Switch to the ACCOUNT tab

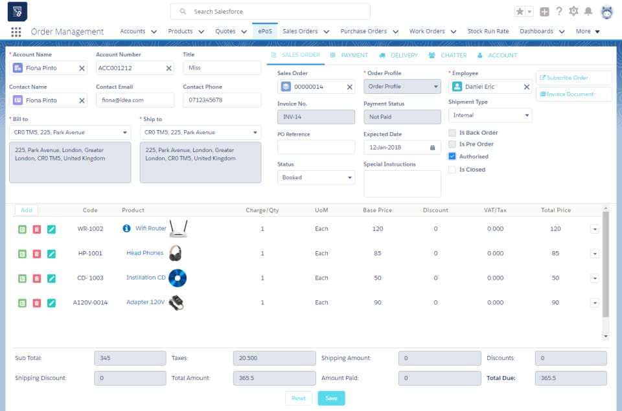[x=497, y=56]
